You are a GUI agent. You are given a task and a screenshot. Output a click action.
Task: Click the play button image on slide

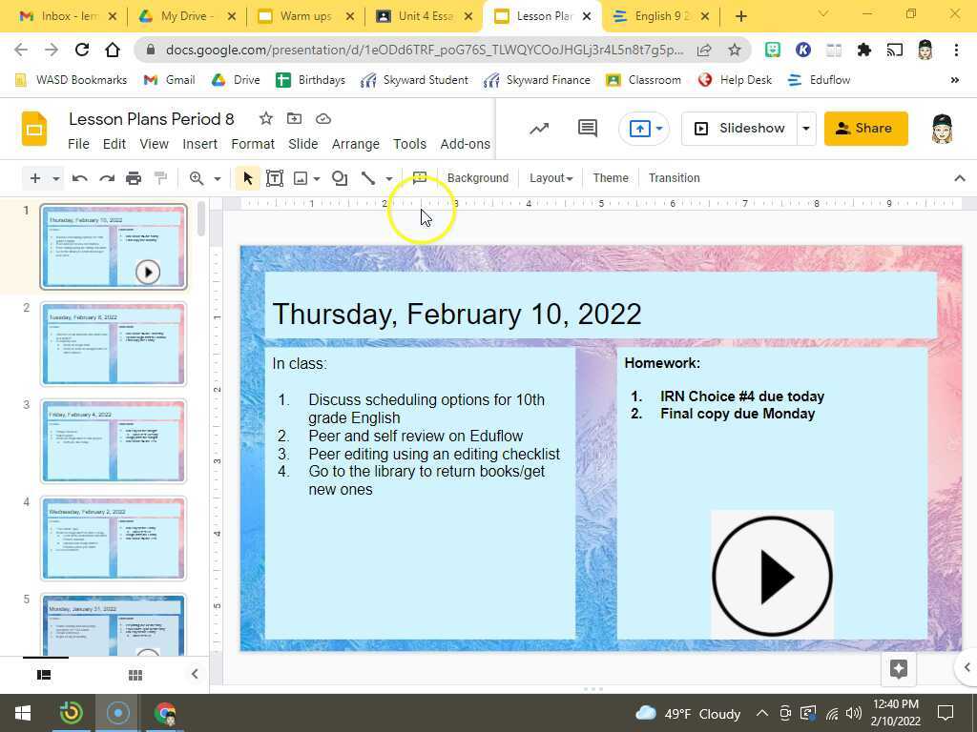click(x=772, y=576)
